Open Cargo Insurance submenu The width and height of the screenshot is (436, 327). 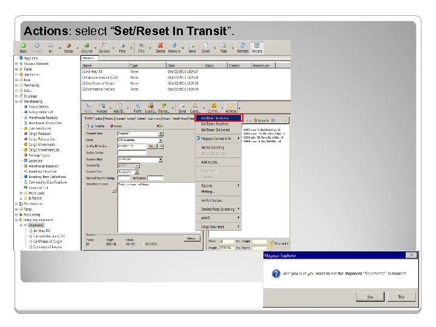point(218,227)
